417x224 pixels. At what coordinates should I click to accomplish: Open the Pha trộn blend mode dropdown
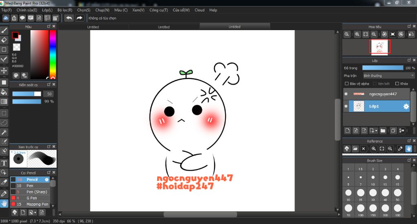click(x=389, y=76)
